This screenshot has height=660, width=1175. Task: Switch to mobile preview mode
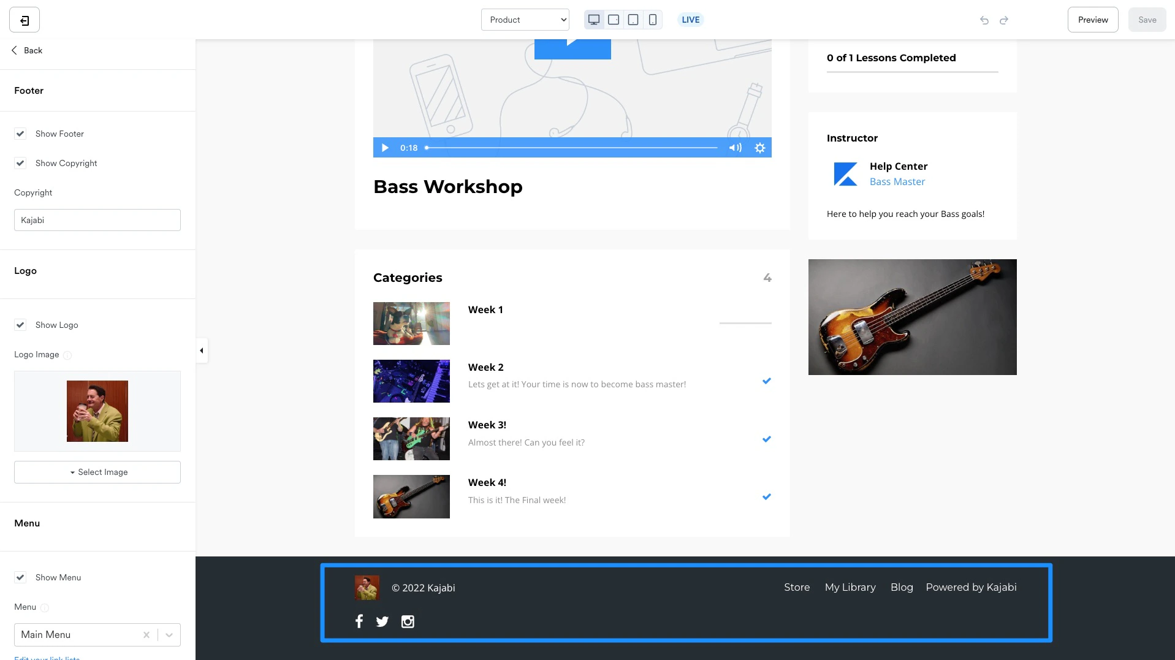pyautogui.click(x=652, y=19)
